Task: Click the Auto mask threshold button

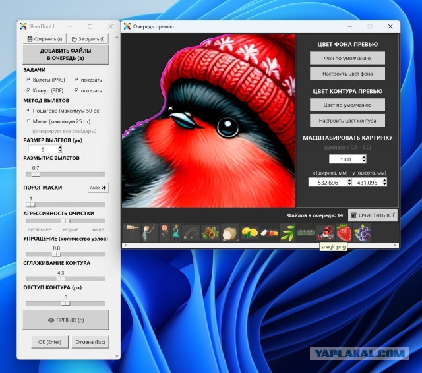Action: click(x=98, y=187)
